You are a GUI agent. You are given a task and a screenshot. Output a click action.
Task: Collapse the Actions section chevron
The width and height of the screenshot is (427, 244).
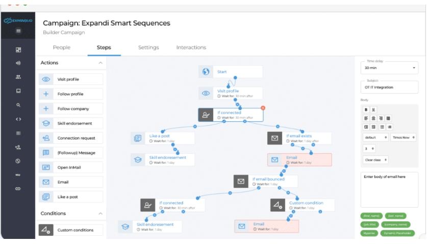tap(101, 63)
